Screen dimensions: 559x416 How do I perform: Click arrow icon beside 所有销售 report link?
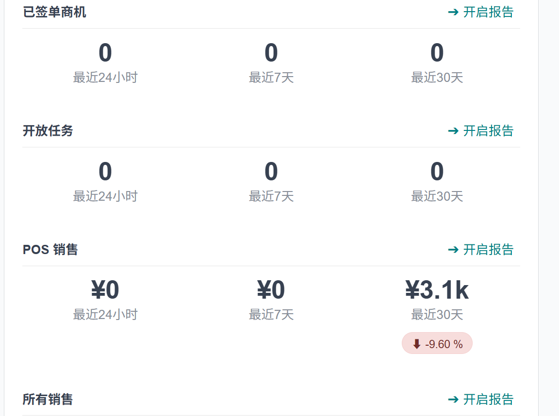[x=453, y=400]
